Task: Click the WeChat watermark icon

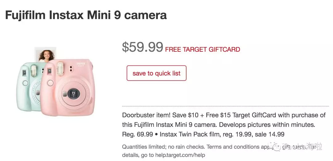Action: (x=276, y=147)
